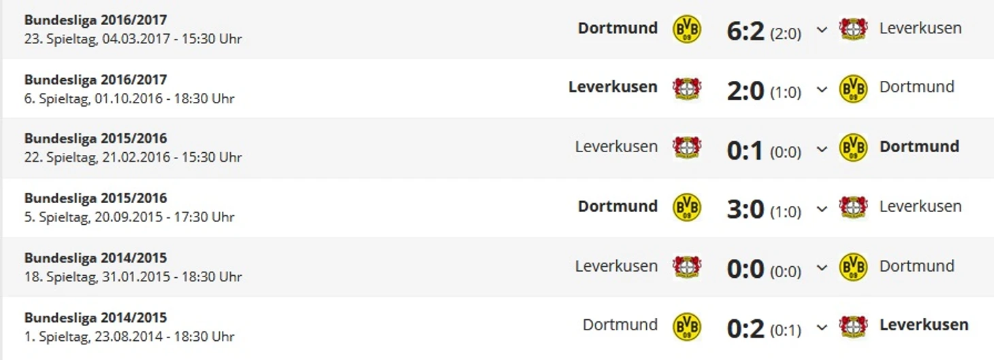994x360 pixels.
Task: Expand the chevron next to 2:0 (1:0)
Action: click(x=822, y=89)
